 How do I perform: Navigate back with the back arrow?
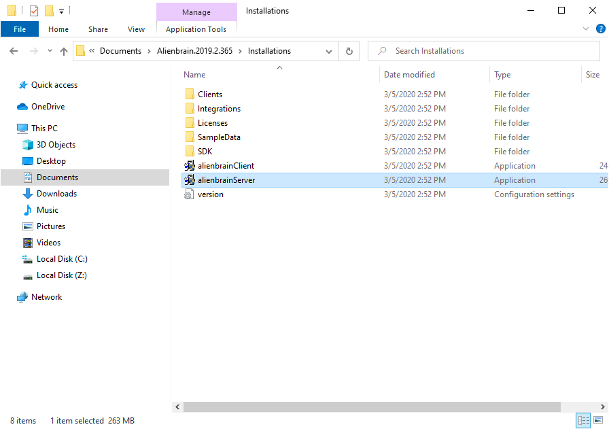click(14, 51)
